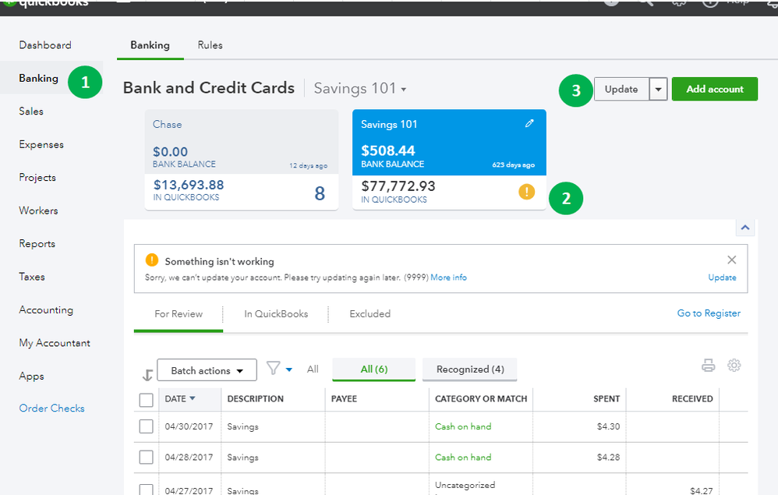The height and width of the screenshot is (495, 778).
Task: Click the sort arrow icon beside Batch actions
Action: coord(147,374)
